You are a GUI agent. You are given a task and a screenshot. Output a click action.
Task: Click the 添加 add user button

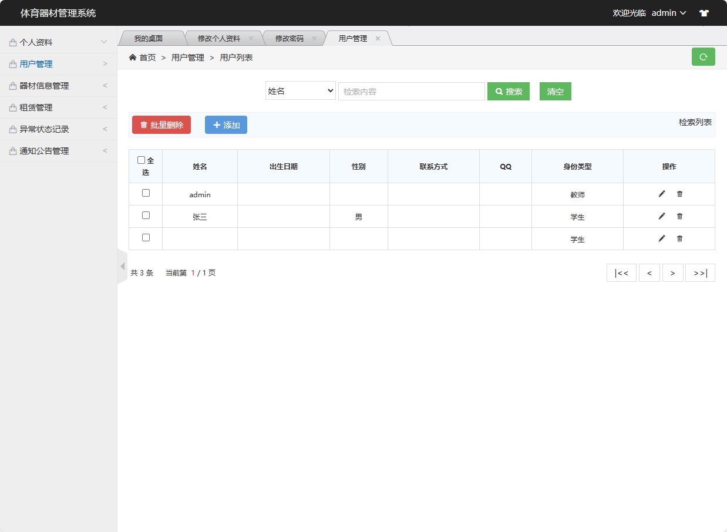226,124
